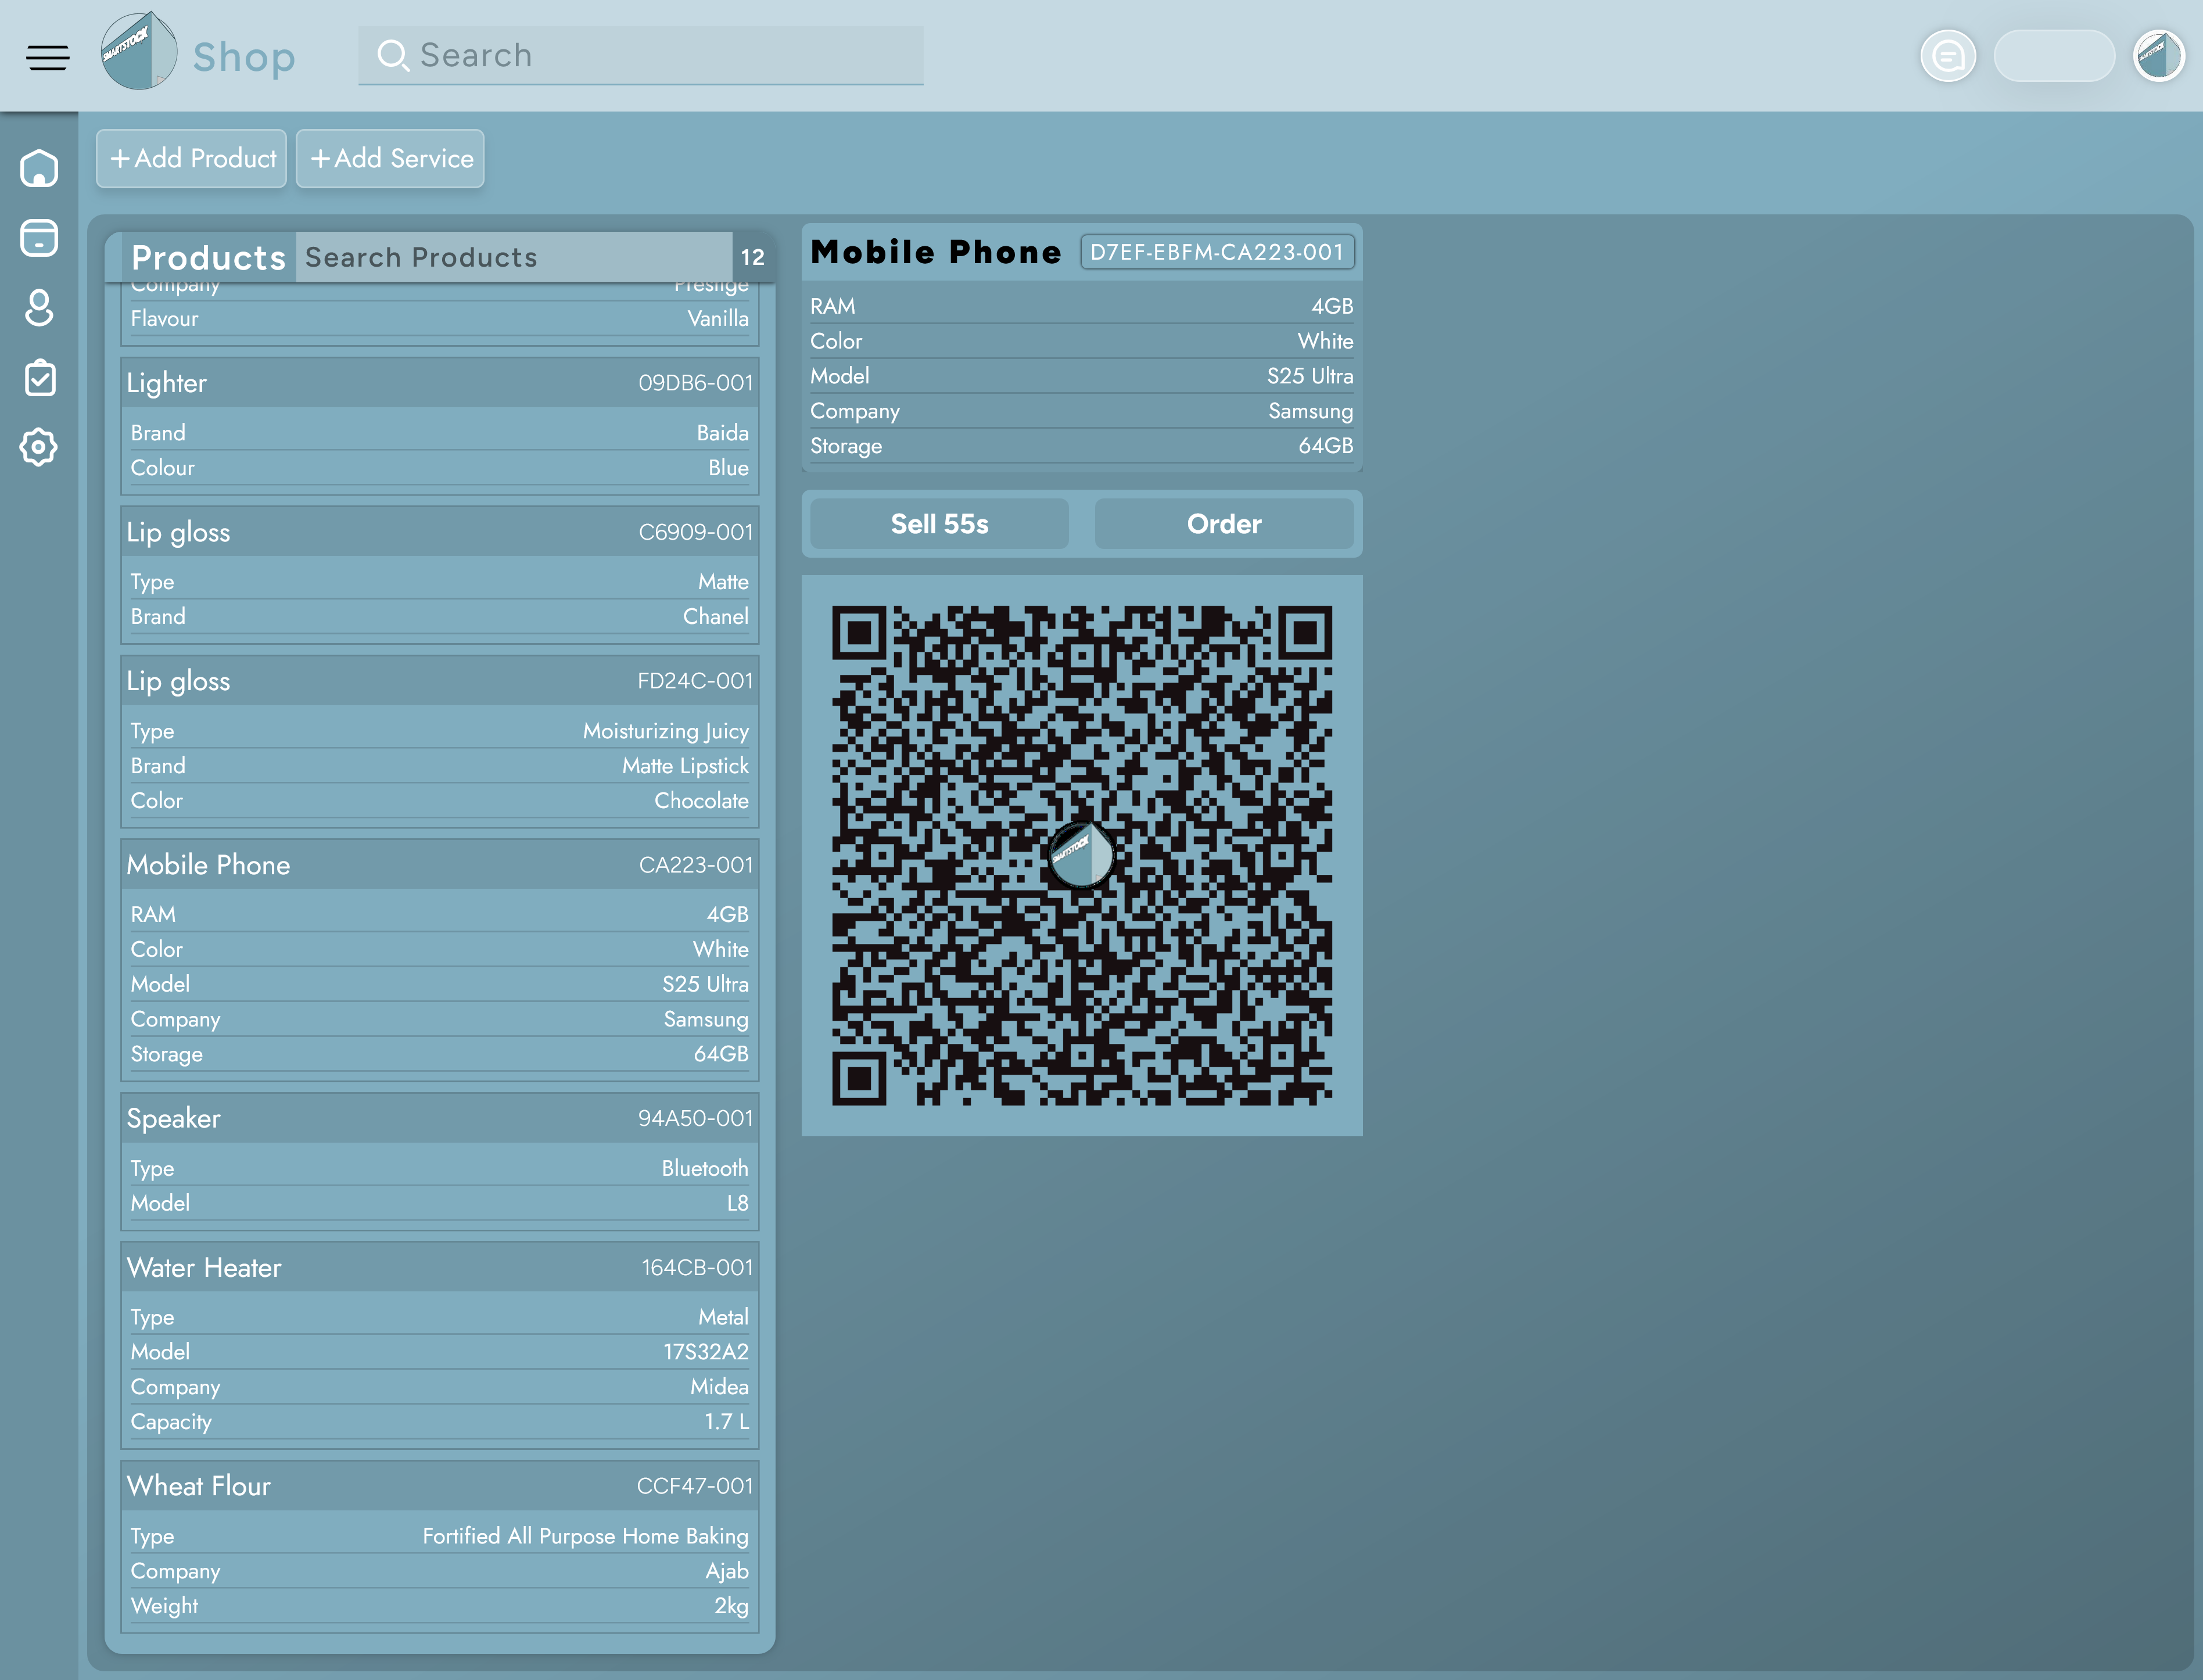Viewport: 2203px width, 1680px height.
Task: Go to the Home sidebar icon
Action: (x=39, y=168)
